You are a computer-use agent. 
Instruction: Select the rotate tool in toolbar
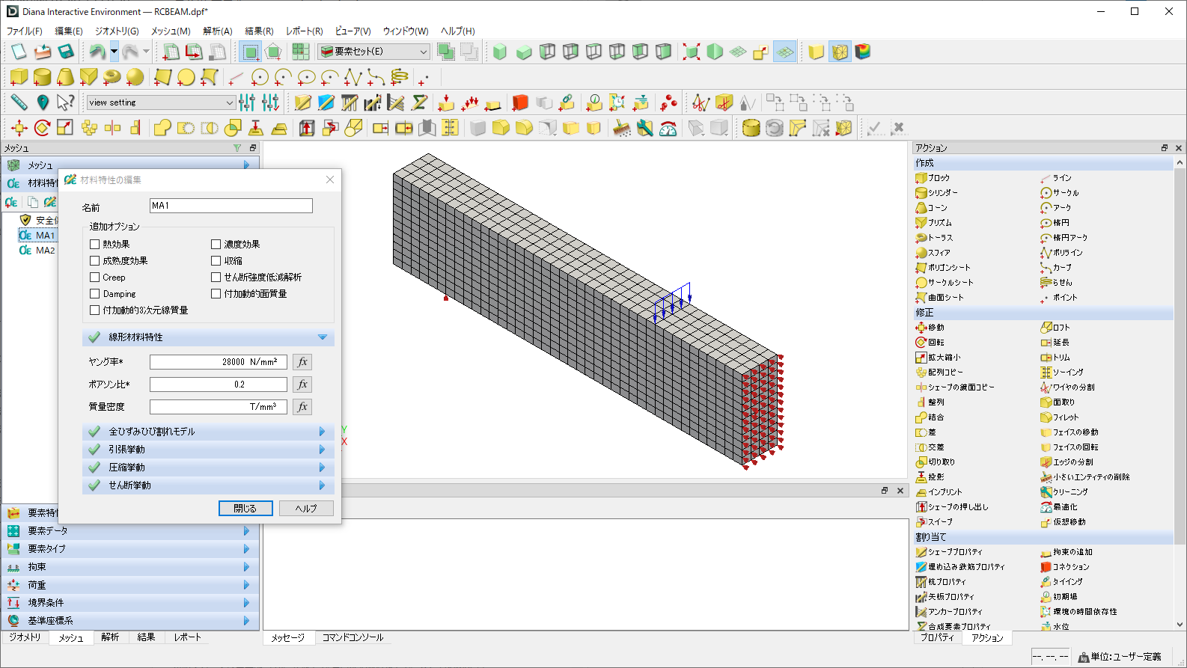pos(43,128)
